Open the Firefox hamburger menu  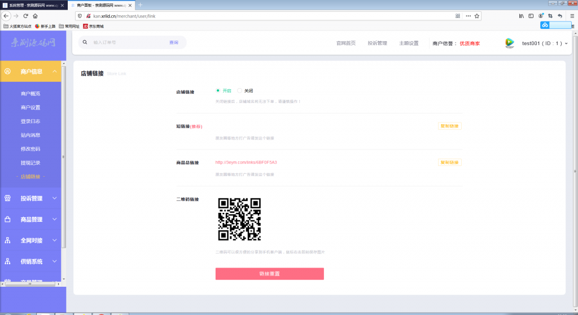tap(572, 16)
